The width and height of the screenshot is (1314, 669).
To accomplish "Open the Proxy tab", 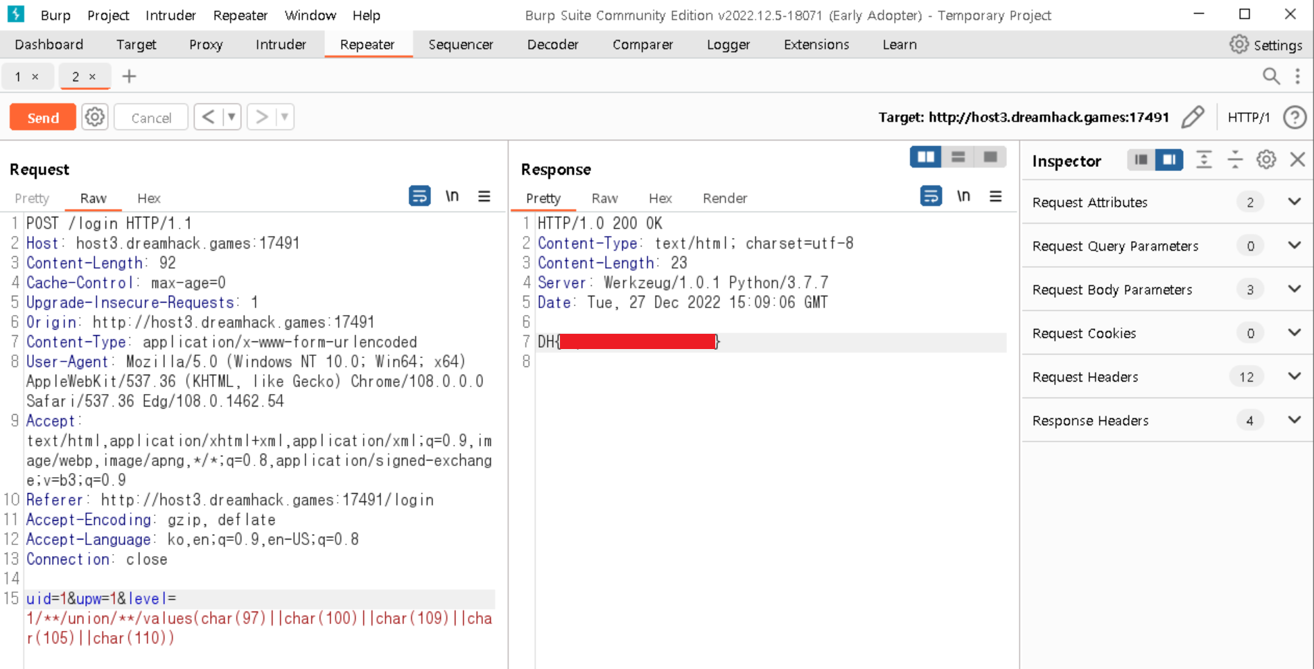I will coord(206,44).
